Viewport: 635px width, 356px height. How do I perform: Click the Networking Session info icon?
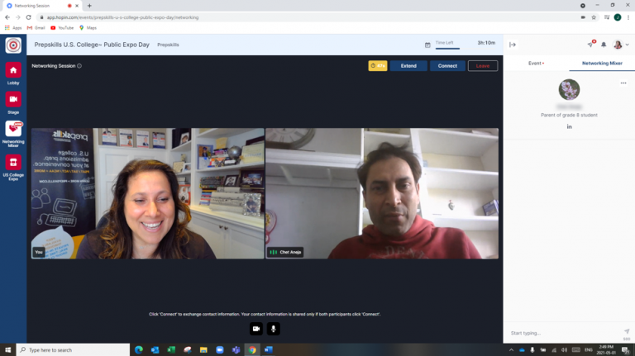pyautogui.click(x=79, y=65)
